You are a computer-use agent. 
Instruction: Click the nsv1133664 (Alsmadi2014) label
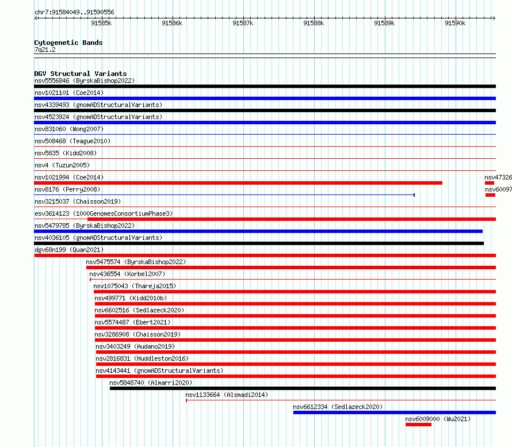(227, 395)
